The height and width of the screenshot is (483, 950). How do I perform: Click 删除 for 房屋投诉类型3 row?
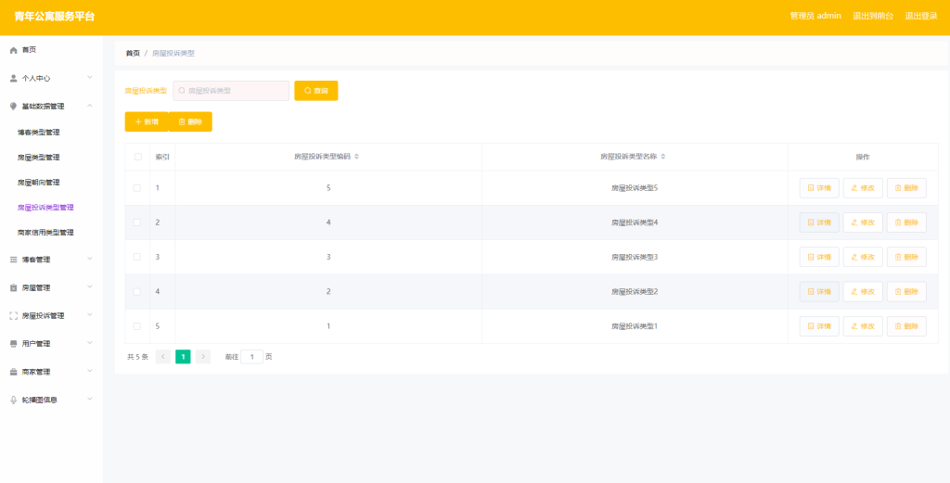(906, 257)
